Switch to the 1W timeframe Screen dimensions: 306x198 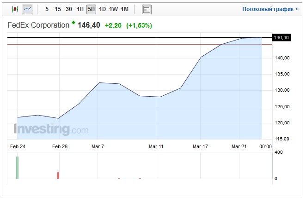[x=113, y=9]
